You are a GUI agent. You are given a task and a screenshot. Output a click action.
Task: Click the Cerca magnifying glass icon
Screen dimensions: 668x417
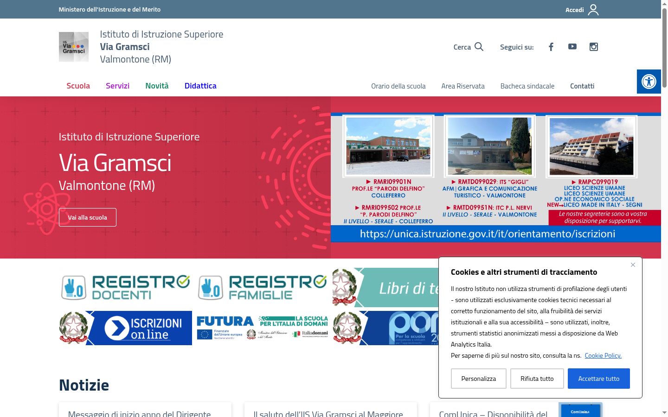pos(479,47)
